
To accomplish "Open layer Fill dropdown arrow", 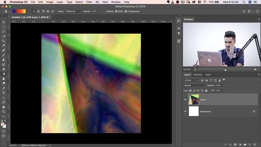I will click(223, 91).
